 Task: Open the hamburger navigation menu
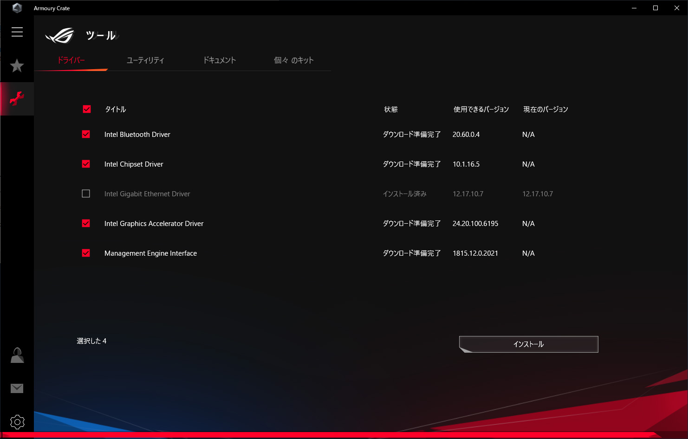(x=17, y=32)
